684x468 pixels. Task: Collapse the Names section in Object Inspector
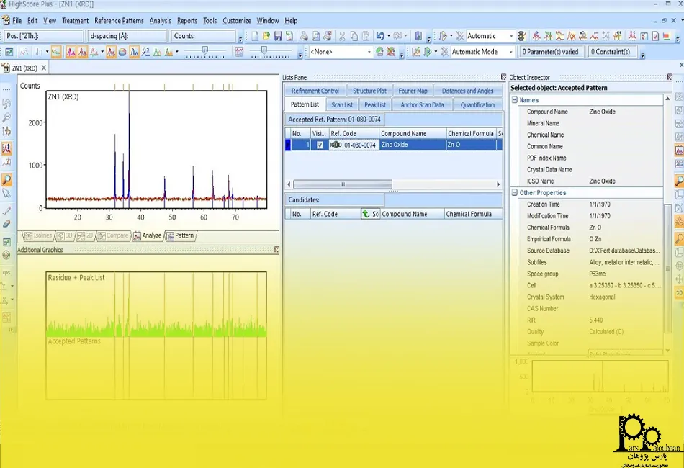coord(514,100)
